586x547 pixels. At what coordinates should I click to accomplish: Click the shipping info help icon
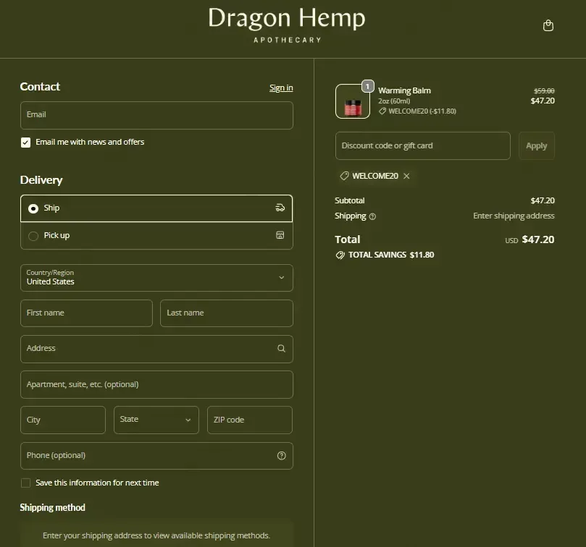coord(372,216)
